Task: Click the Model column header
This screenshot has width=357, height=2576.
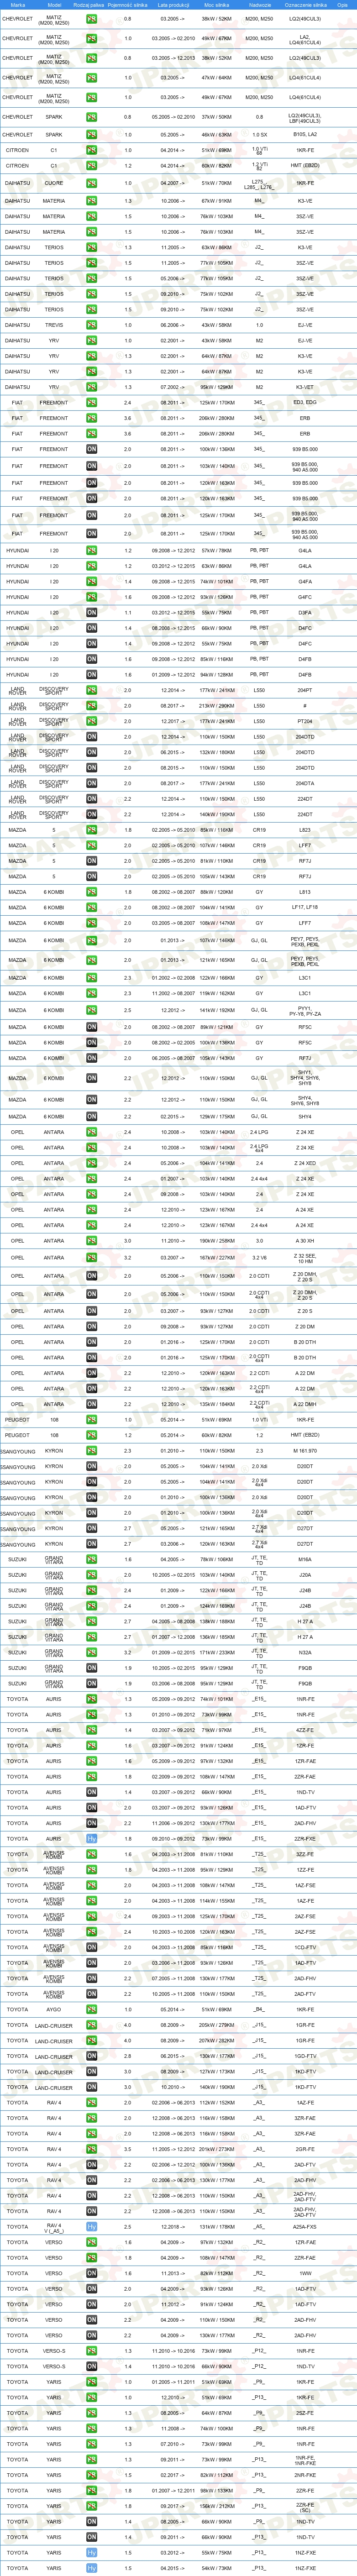Action: coord(54,4)
